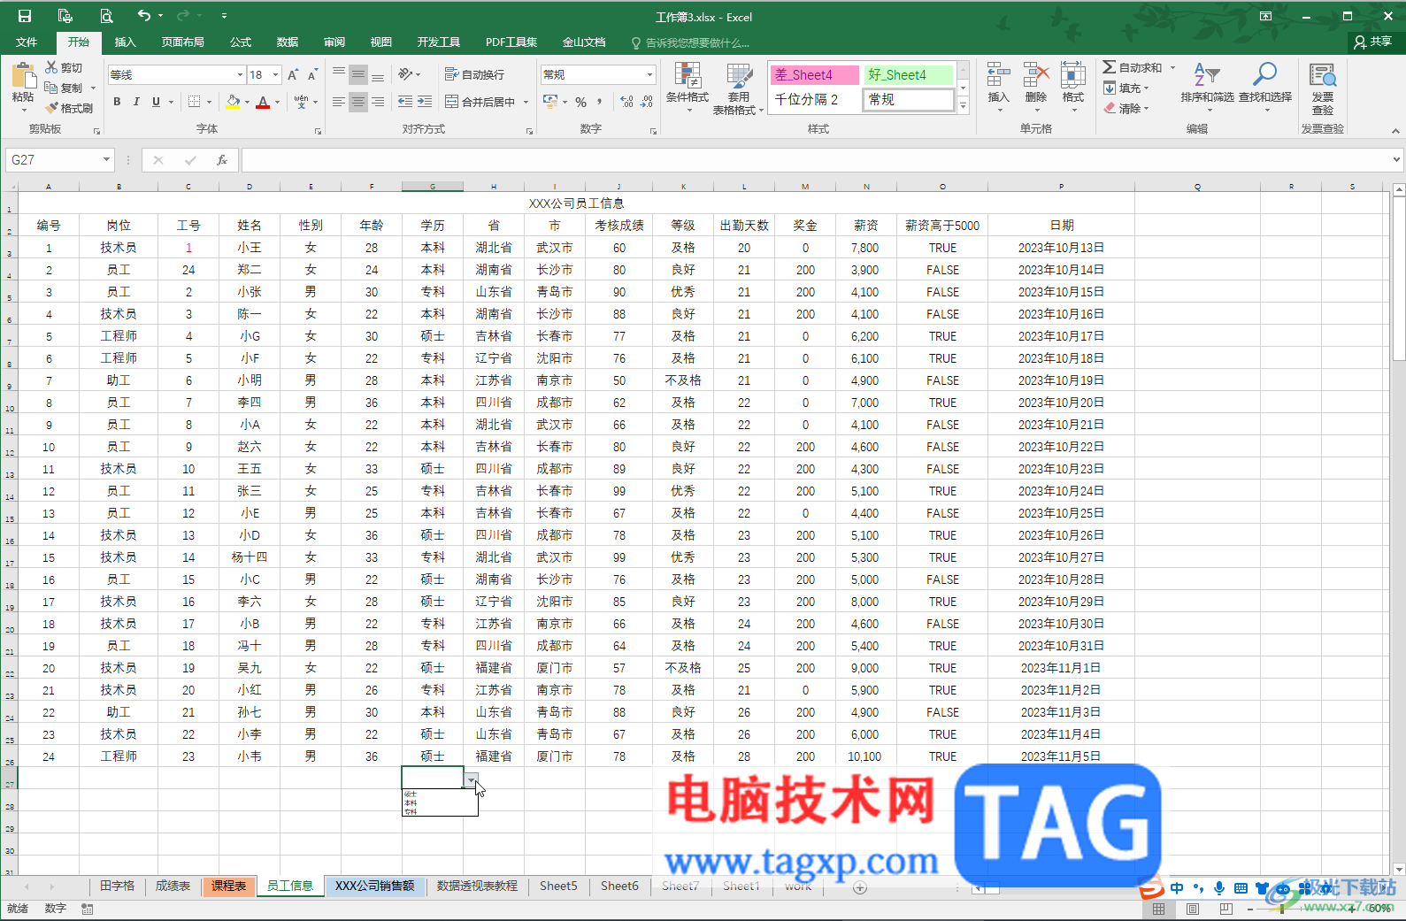
Task: Click the increase indent icon
Action: point(425,102)
